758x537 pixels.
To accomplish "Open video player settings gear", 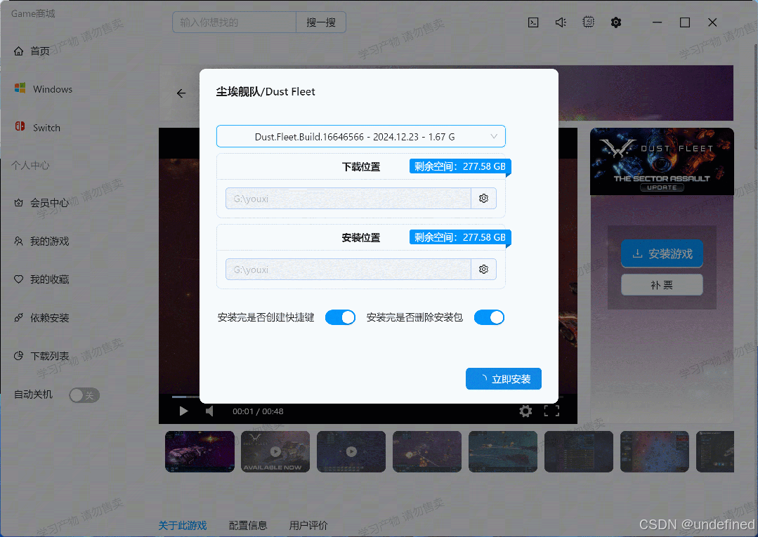I will point(525,411).
